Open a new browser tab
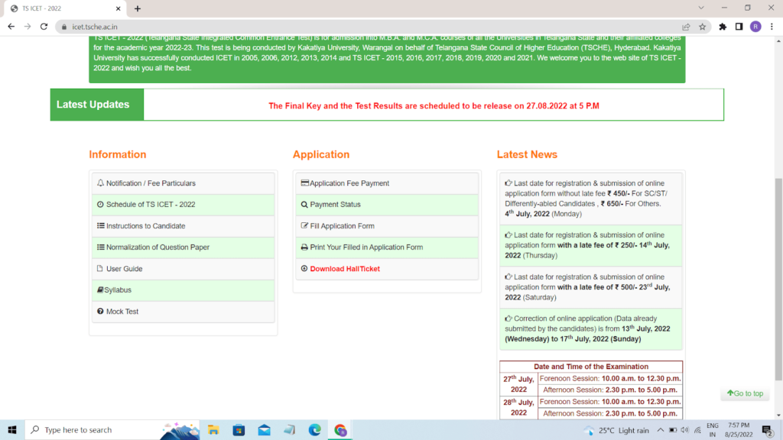The image size is (783, 440). [x=138, y=8]
